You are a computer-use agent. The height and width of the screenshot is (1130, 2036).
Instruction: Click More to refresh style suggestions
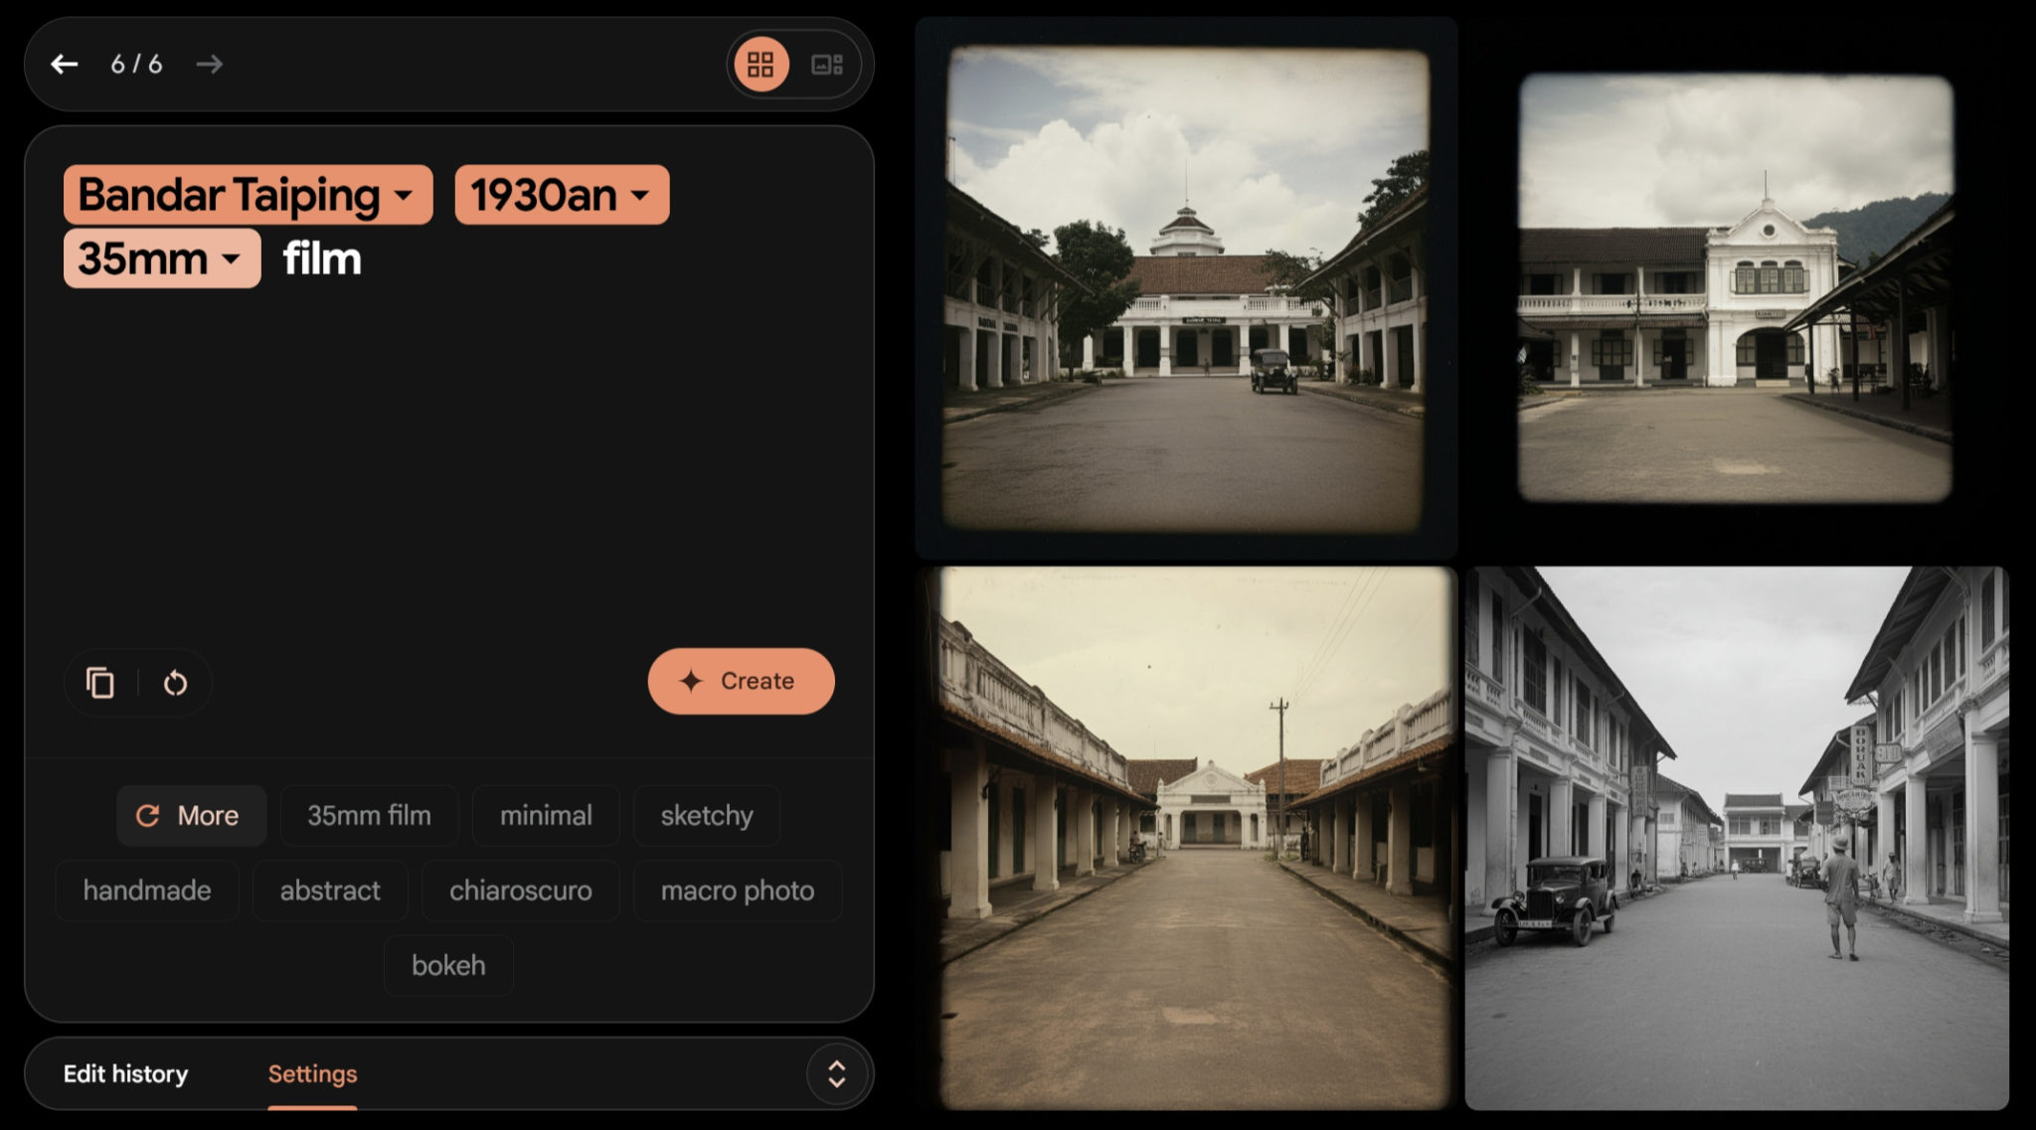pyautogui.click(x=191, y=816)
